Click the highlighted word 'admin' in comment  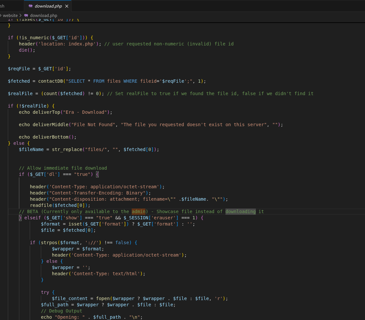pos(139,211)
